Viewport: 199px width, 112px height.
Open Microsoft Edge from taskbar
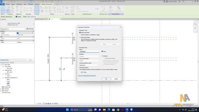pyautogui.click(x=109, y=110)
